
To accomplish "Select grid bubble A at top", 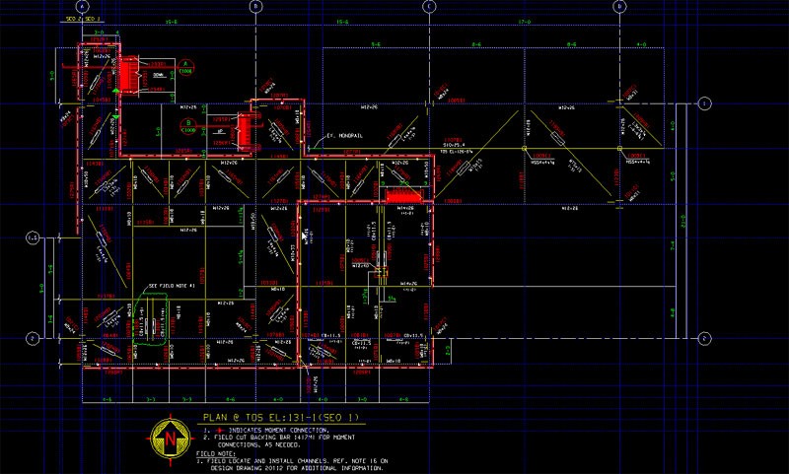I will click(83, 6).
